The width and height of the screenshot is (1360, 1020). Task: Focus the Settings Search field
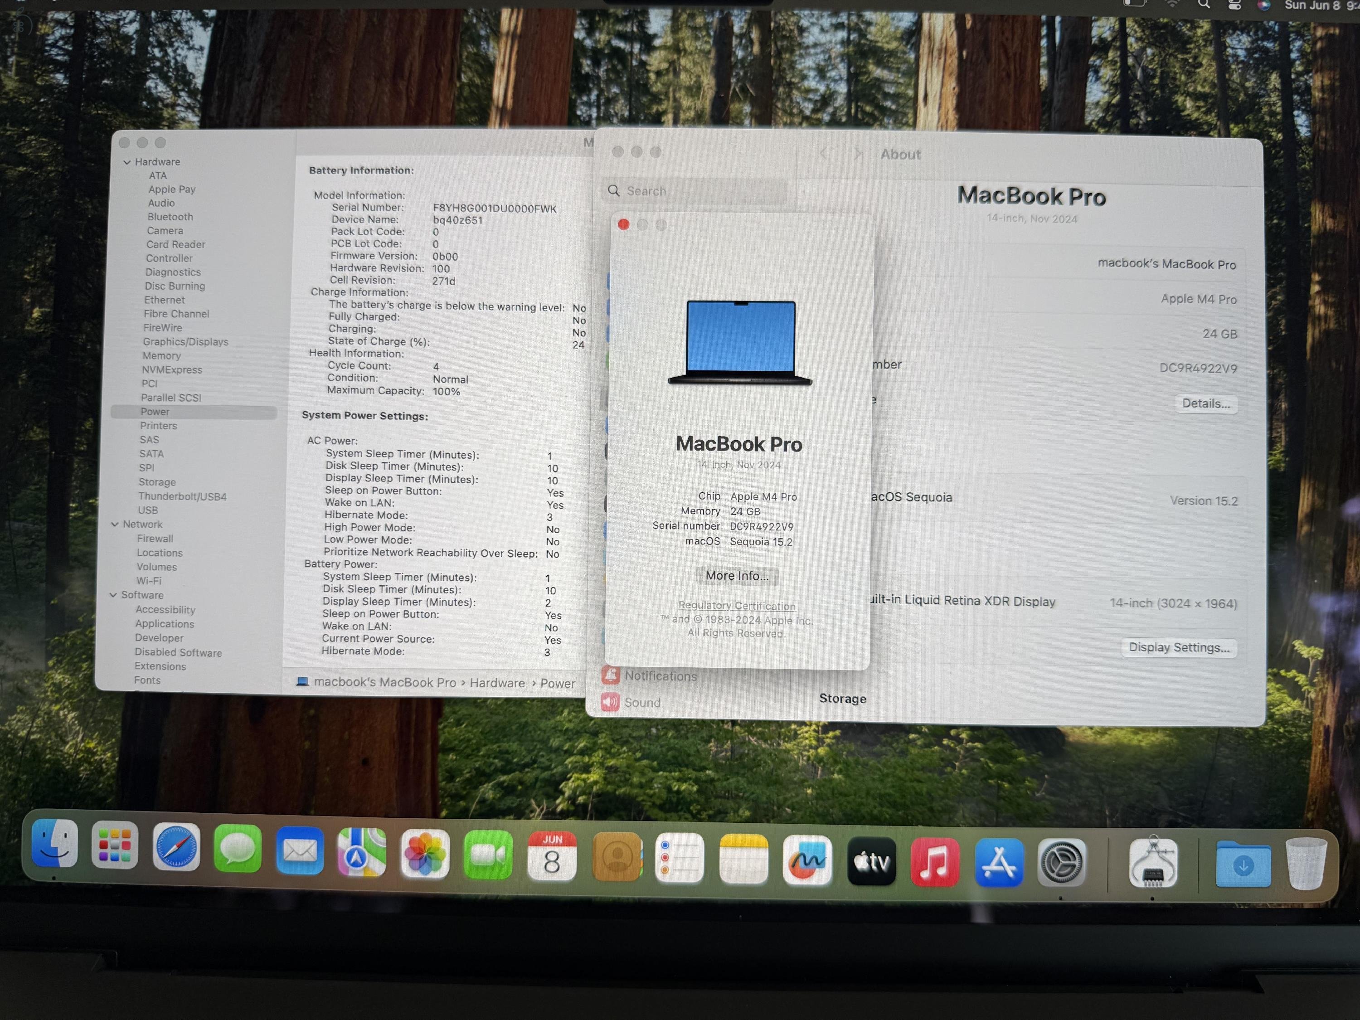coord(694,191)
